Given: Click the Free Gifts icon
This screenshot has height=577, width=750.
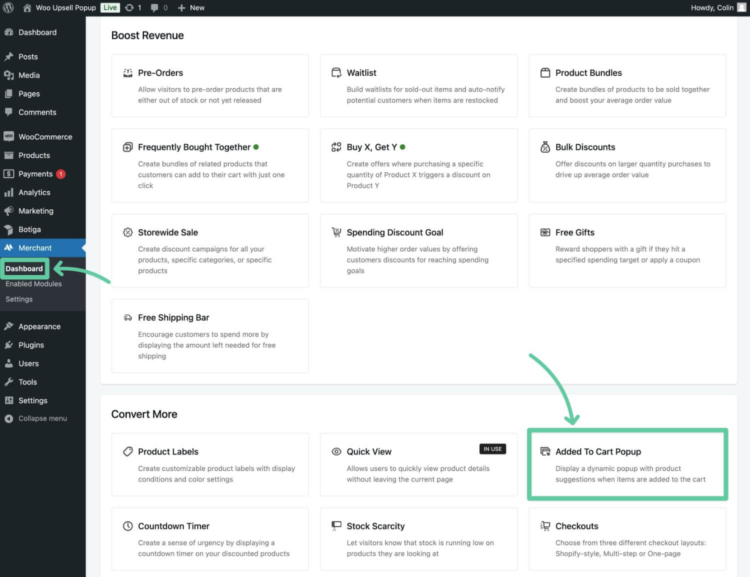Looking at the screenshot, I should point(545,232).
